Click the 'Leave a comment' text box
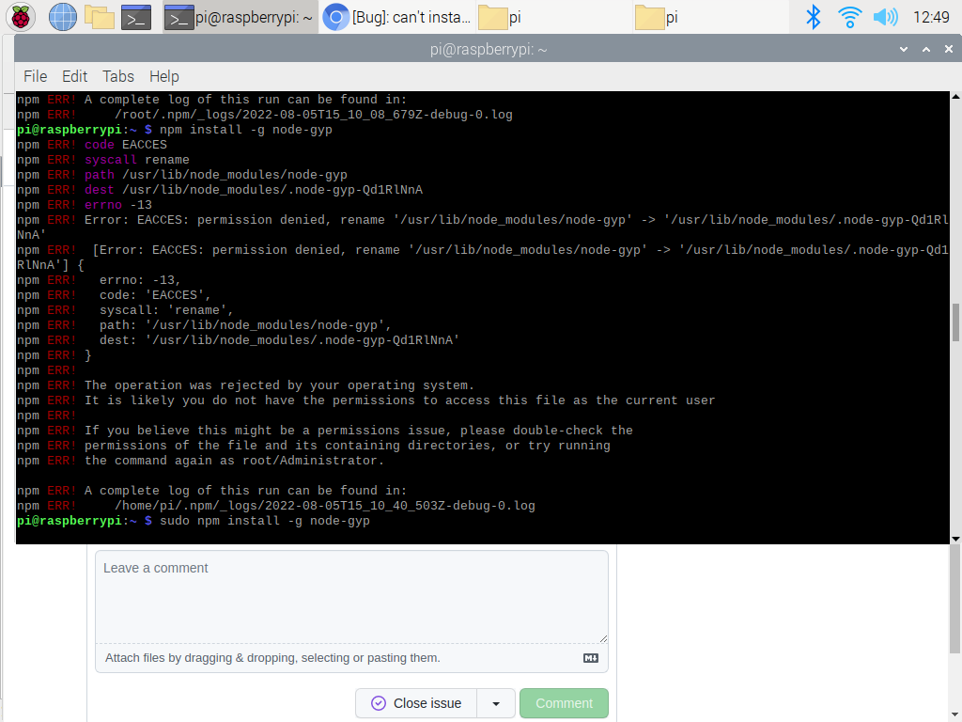962x722 pixels. [351, 596]
